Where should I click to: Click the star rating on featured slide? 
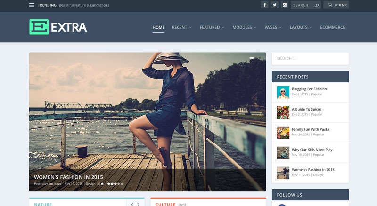pyautogui.click(x=115, y=184)
